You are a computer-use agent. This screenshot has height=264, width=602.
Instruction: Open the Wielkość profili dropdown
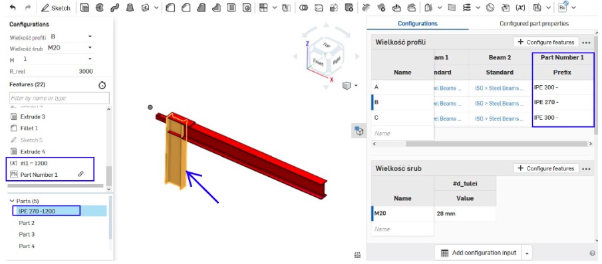coord(71,37)
